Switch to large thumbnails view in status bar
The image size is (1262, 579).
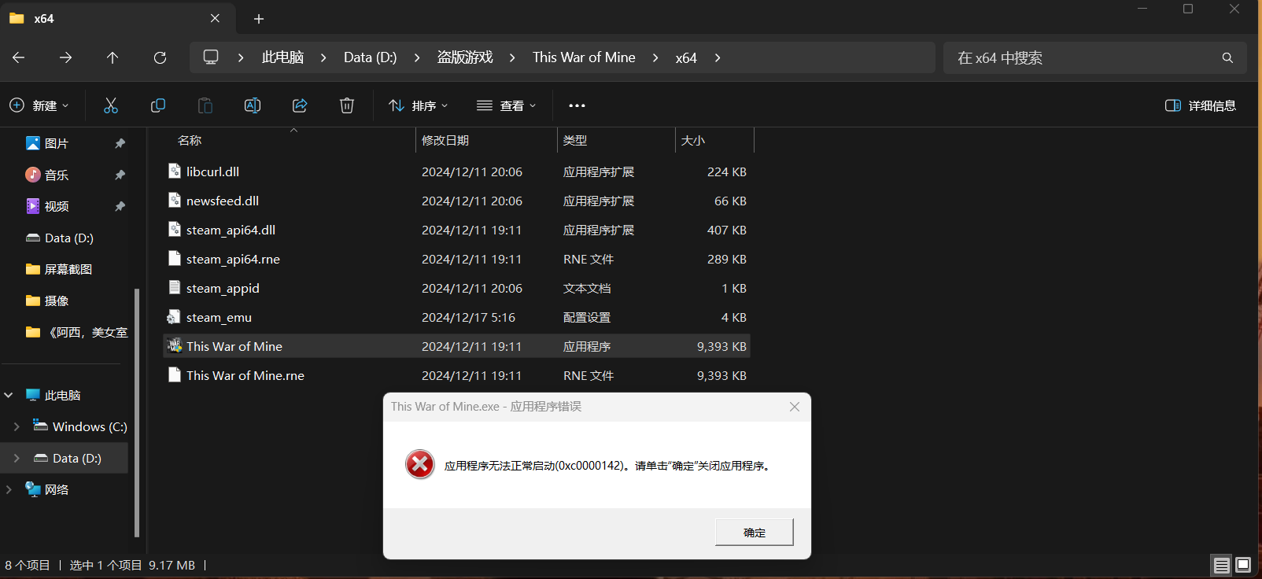click(x=1243, y=565)
